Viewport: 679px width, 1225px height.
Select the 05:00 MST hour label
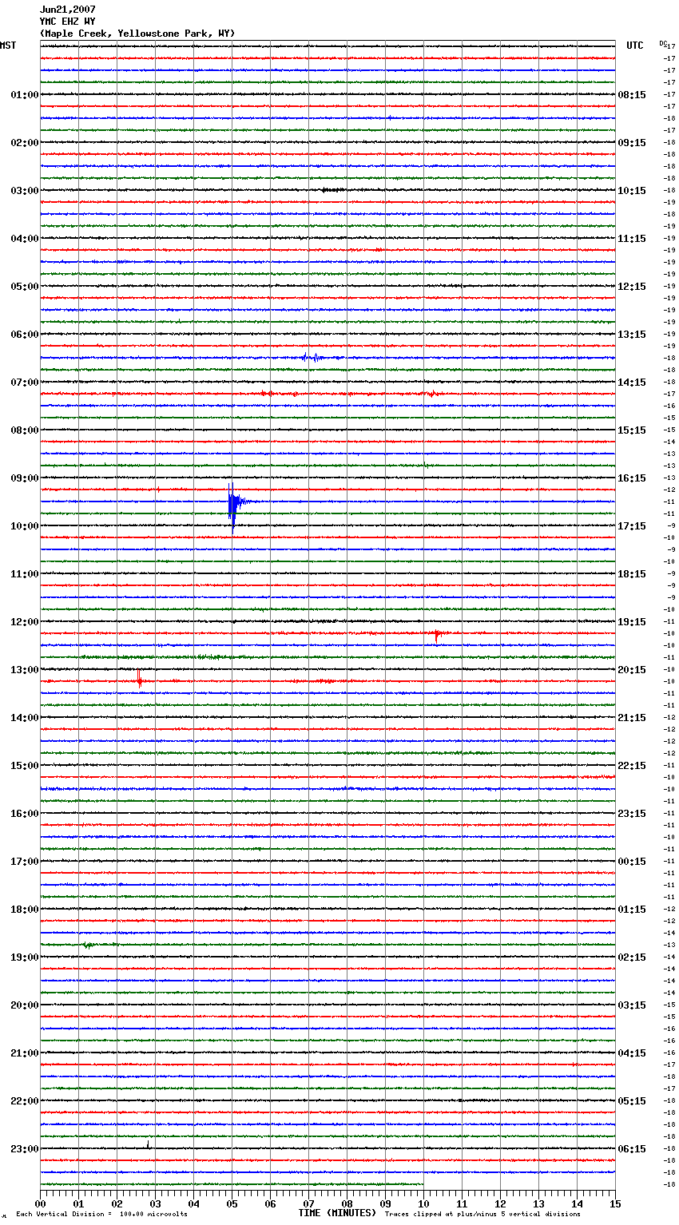[x=25, y=287]
